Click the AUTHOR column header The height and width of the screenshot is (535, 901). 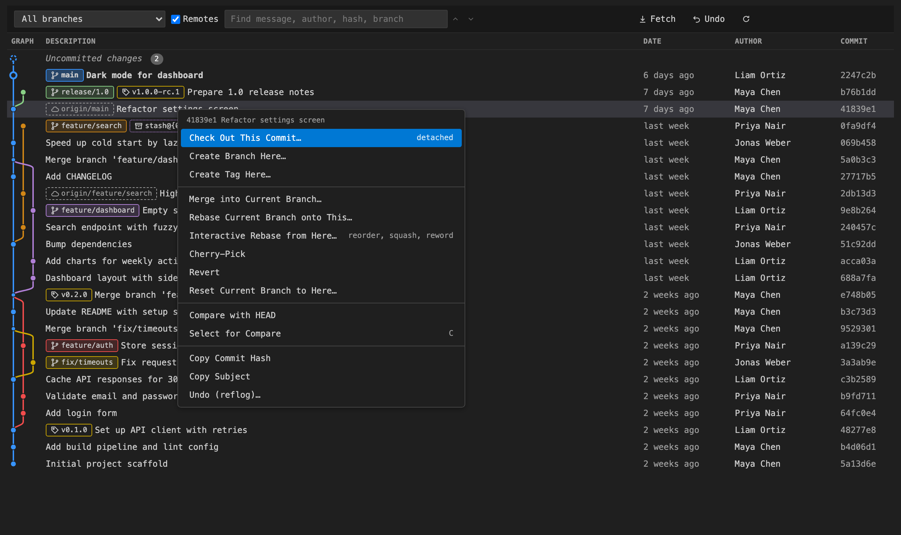pos(748,42)
